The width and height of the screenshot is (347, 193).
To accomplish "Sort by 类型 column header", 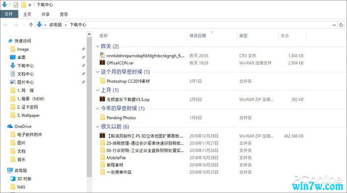I will [243, 36].
